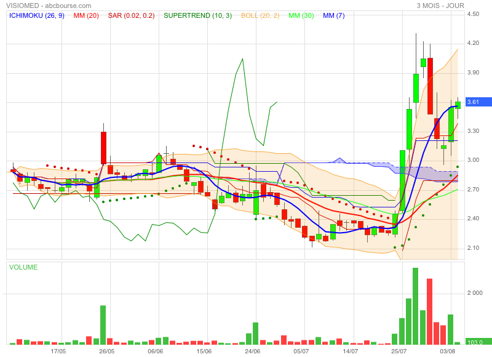
Task: Click the tallest green volume bar near 24/06
Action: pyautogui.click(x=255, y=334)
